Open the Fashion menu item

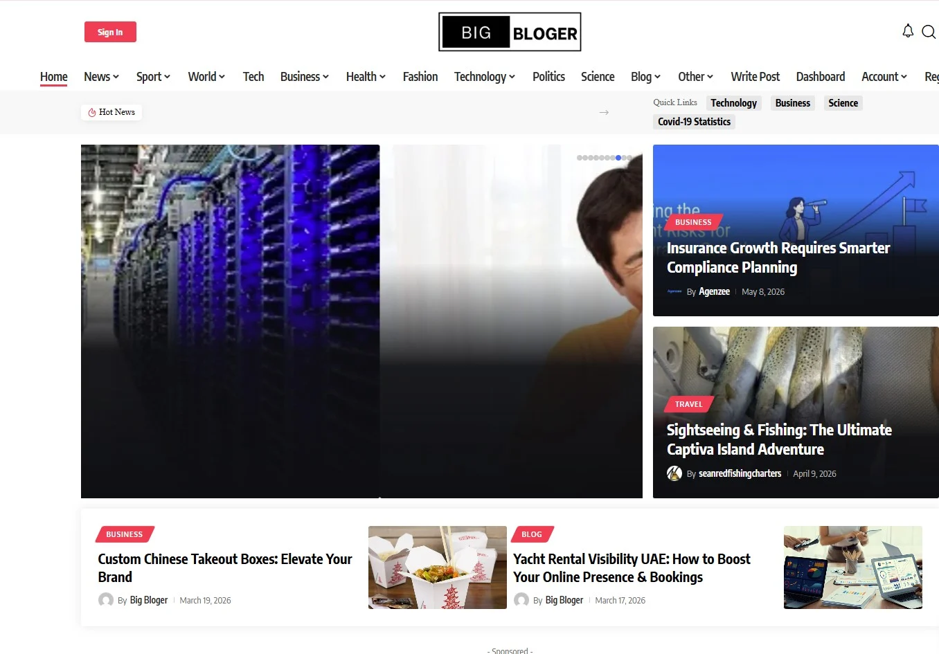click(420, 77)
